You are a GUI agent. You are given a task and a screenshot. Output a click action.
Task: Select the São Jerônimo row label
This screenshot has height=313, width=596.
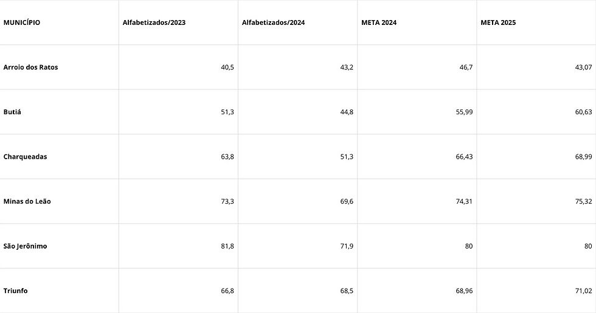[26, 246]
